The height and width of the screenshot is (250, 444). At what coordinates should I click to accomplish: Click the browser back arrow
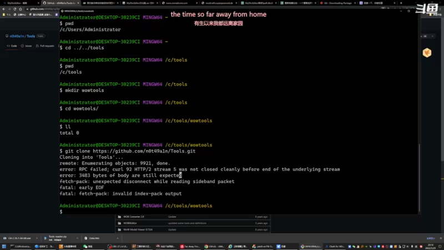[4, 9]
